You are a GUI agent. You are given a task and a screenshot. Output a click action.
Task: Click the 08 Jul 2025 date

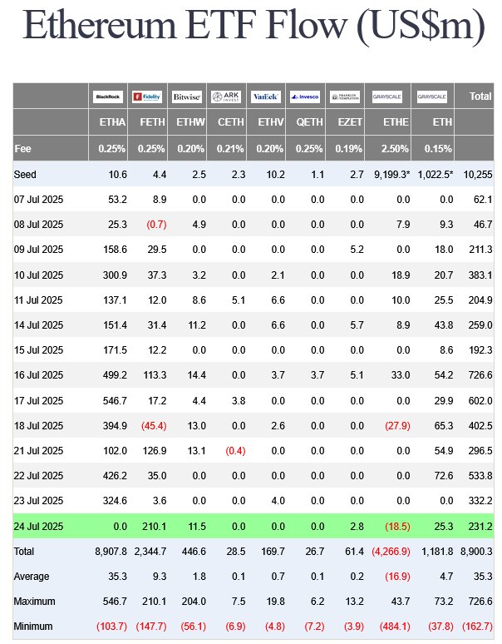38,225
